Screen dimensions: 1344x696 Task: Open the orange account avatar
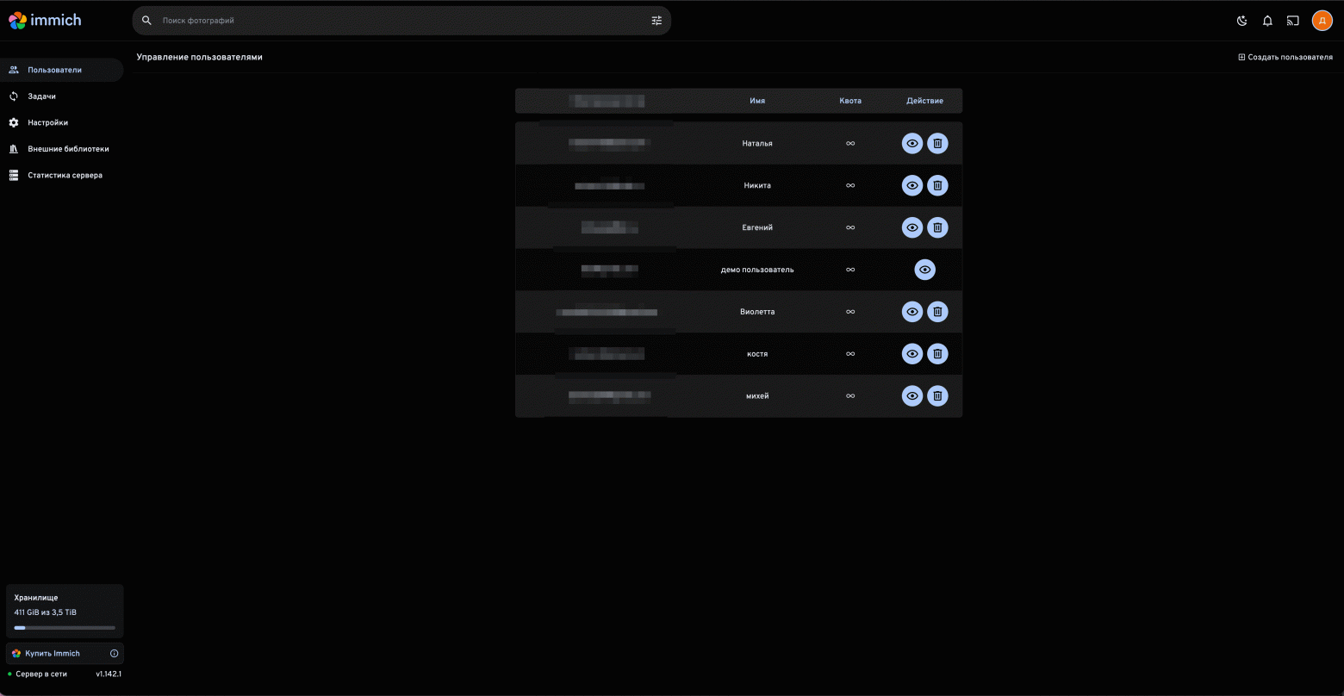(x=1322, y=21)
